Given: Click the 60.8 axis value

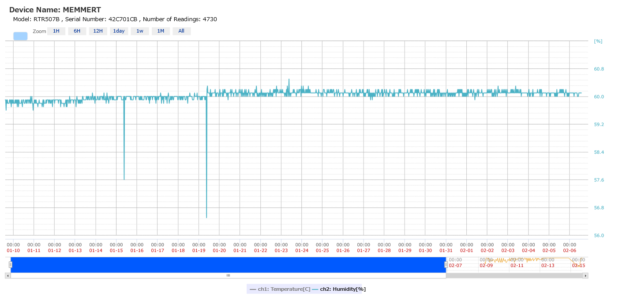Looking at the screenshot, I should point(599,69).
